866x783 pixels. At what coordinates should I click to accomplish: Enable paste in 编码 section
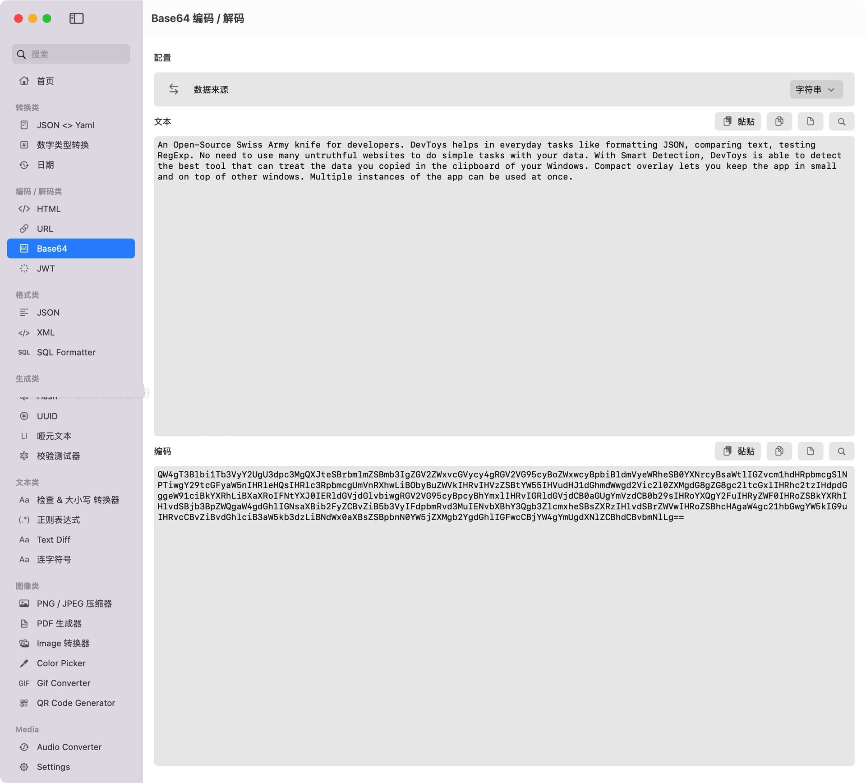pos(737,451)
